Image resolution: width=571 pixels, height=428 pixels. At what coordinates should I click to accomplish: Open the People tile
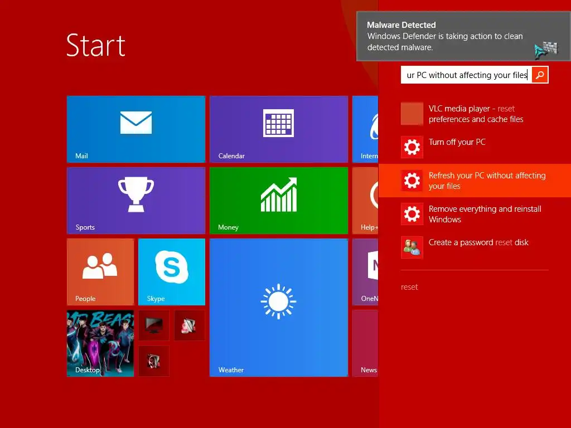coord(100,271)
